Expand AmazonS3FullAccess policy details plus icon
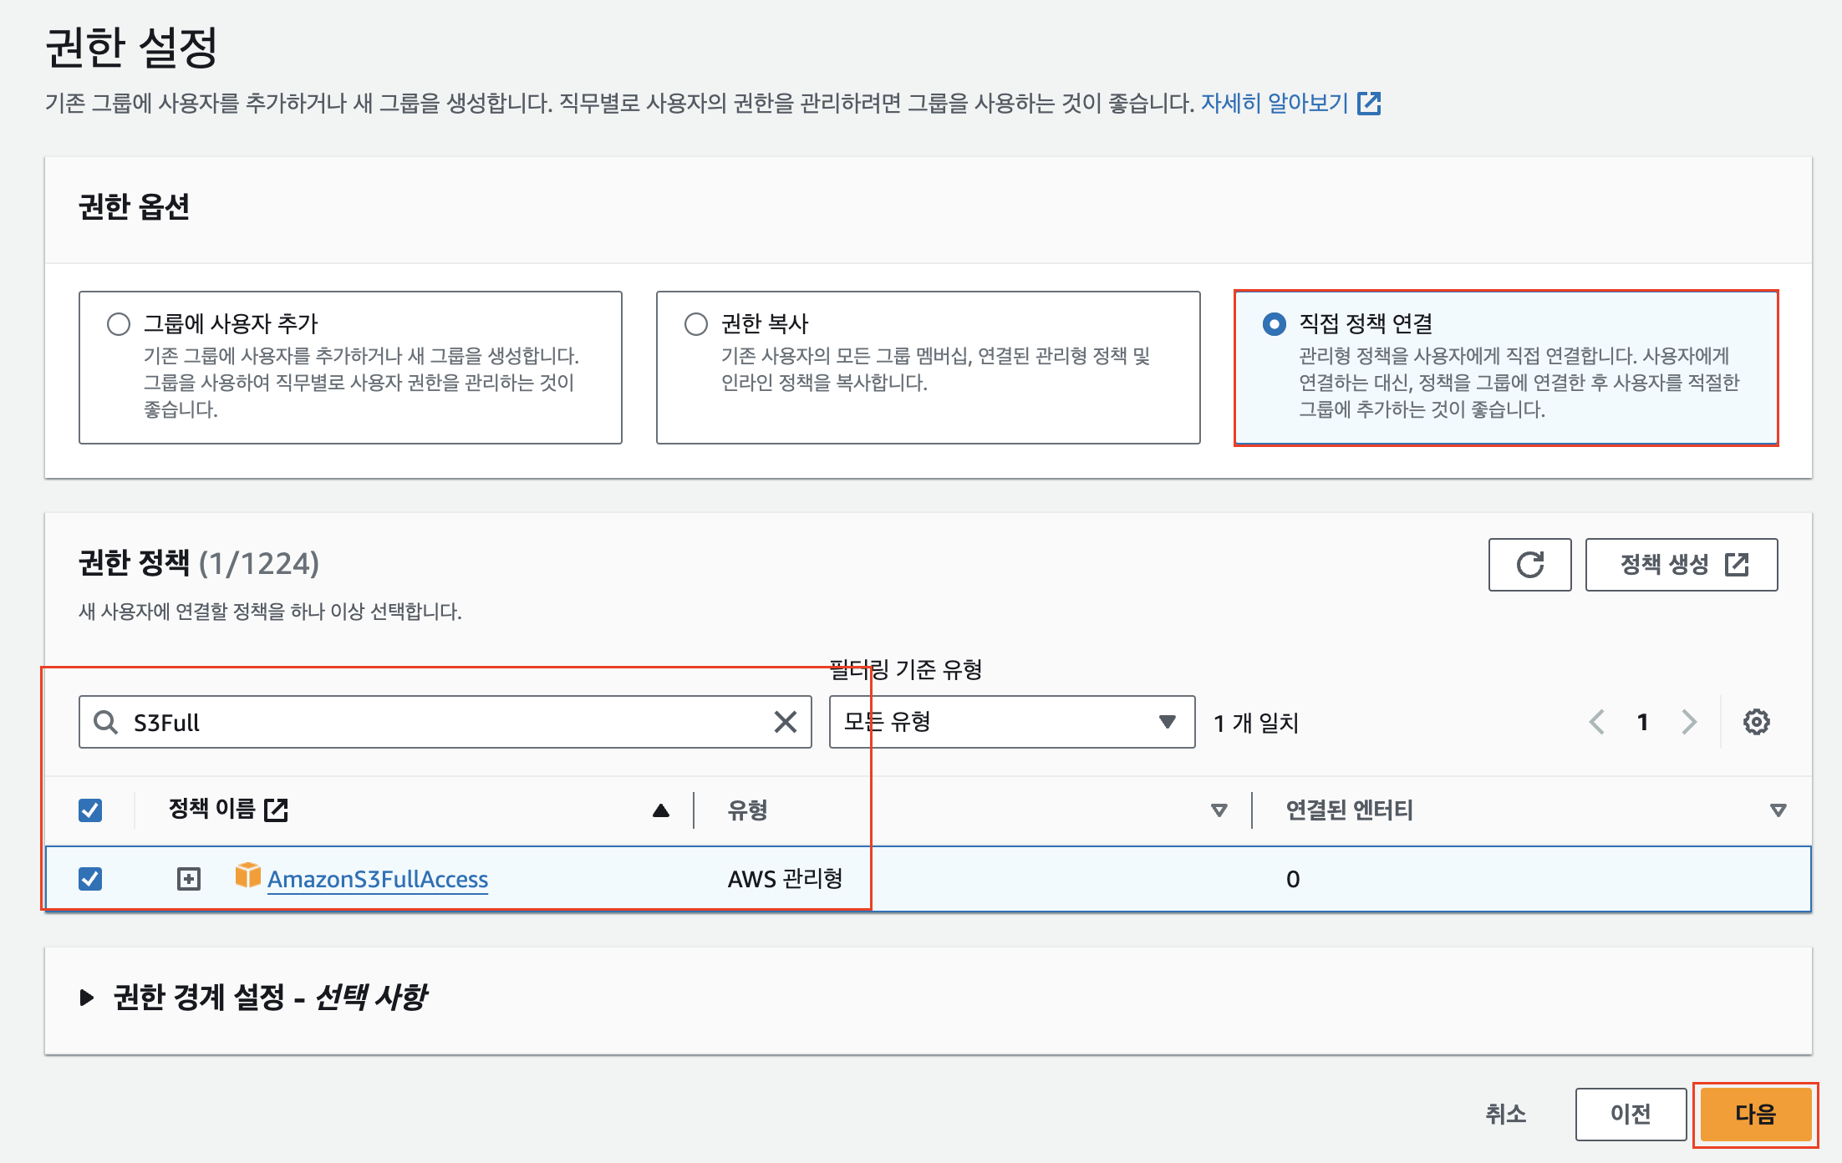Image resolution: width=1842 pixels, height=1163 pixels. click(x=189, y=879)
